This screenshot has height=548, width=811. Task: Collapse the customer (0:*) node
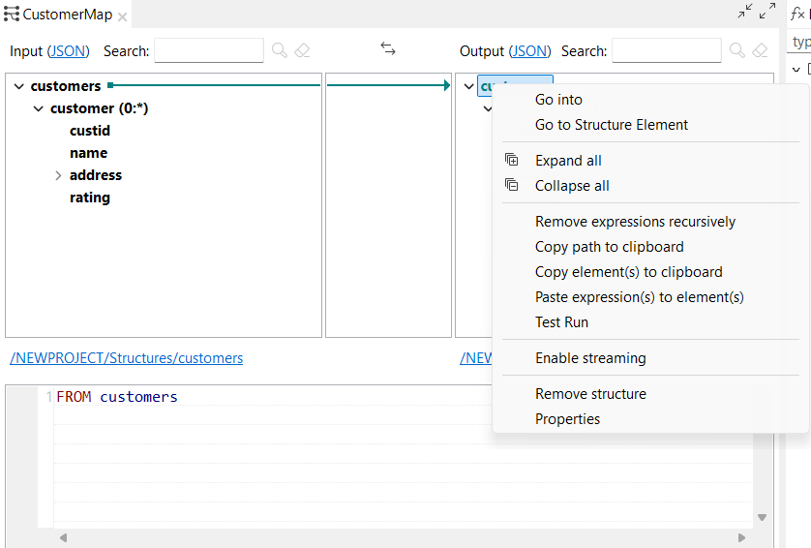tap(39, 108)
